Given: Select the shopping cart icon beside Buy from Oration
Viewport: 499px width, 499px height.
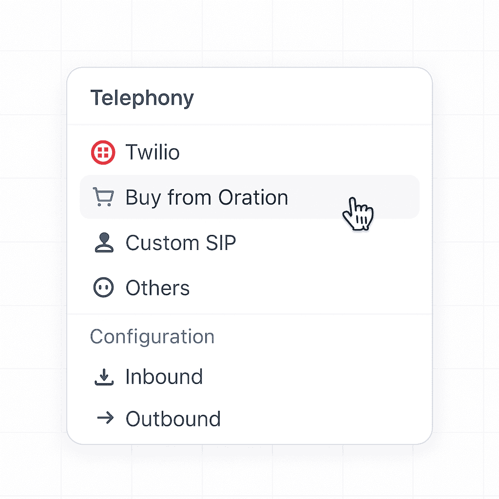Looking at the screenshot, I should pos(104,197).
